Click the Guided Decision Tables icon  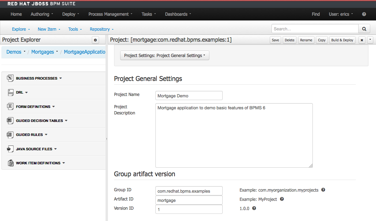pos(10,120)
